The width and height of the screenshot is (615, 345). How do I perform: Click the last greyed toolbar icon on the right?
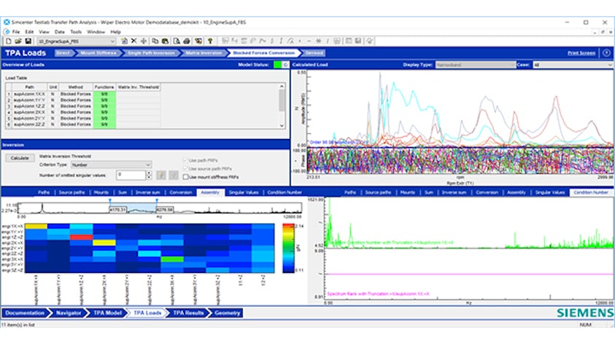(x=369, y=41)
